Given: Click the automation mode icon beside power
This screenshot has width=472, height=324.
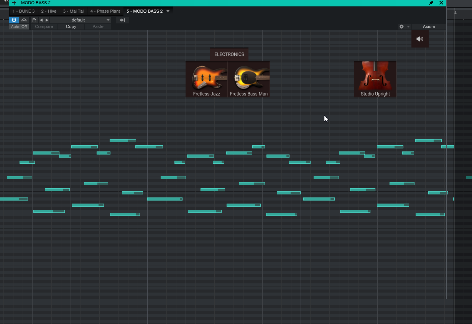Looking at the screenshot, I should [x=24, y=20].
